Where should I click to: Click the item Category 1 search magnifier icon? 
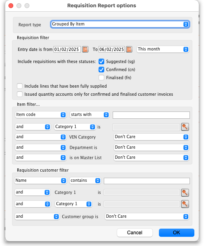coord(185,127)
